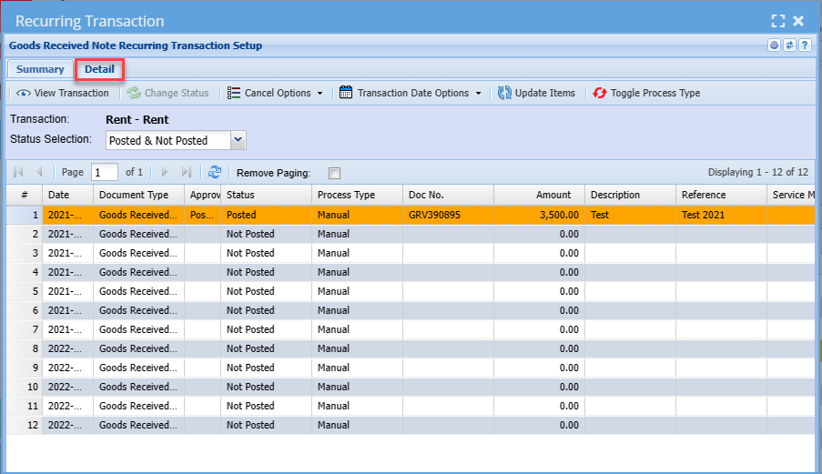Click Update Items in the toolbar
The height and width of the screenshot is (474, 822).
click(x=536, y=93)
